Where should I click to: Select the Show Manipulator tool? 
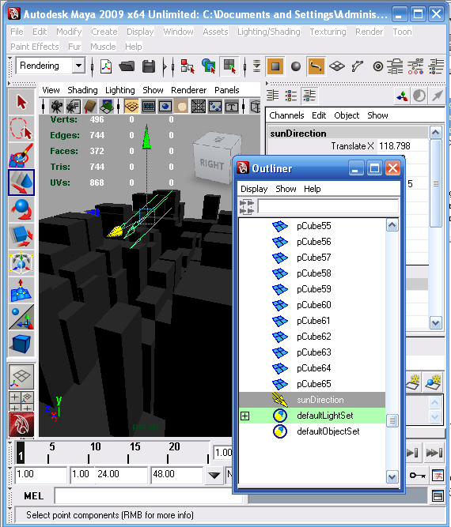21,317
